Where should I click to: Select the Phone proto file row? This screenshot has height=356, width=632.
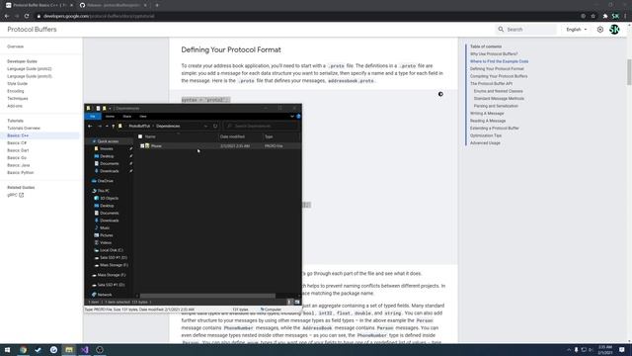[x=219, y=145]
